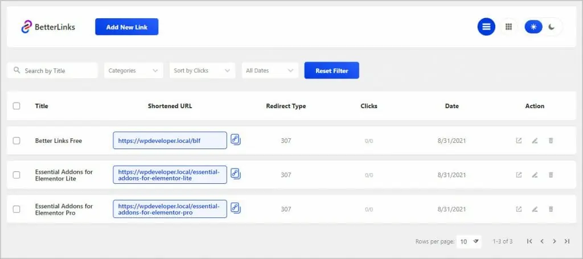Select the wpdeveloper.local/blf URL box
Screen dimensions: 583x259
tap(170, 141)
